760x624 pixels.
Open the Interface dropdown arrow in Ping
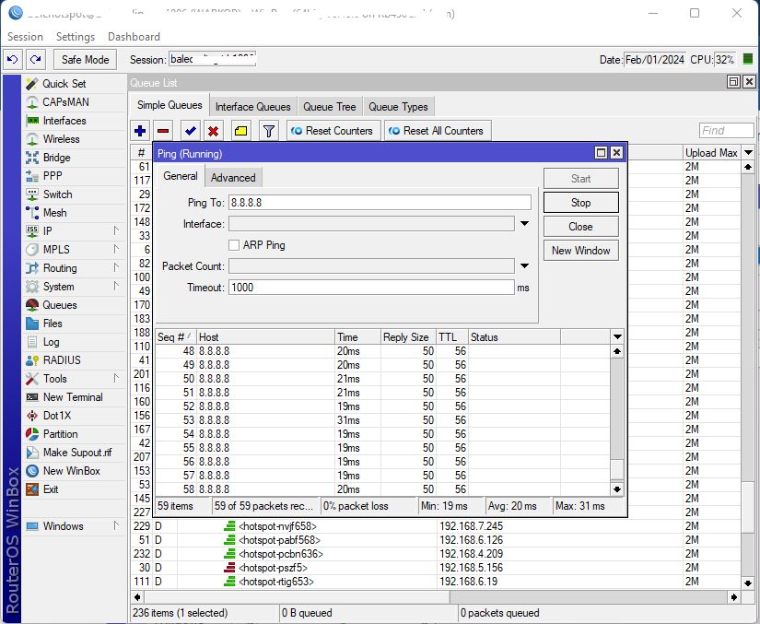point(524,224)
